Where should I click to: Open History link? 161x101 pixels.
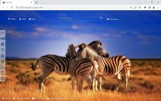tap(12, 19)
